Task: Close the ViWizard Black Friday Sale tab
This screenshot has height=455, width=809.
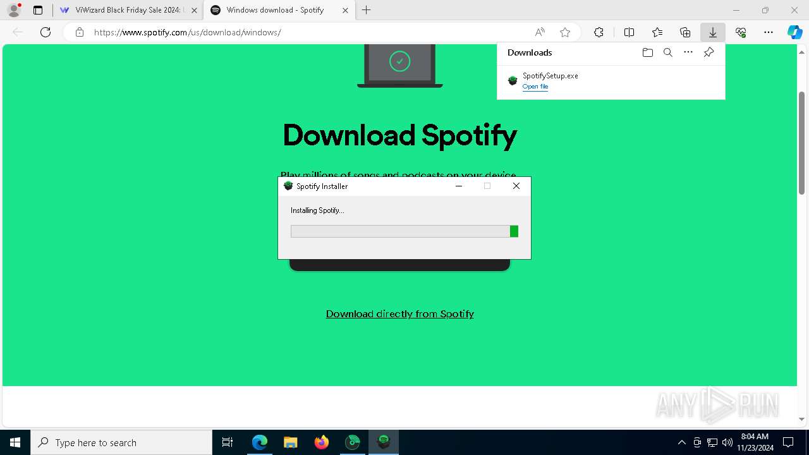Action: pyautogui.click(x=194, y=10)
